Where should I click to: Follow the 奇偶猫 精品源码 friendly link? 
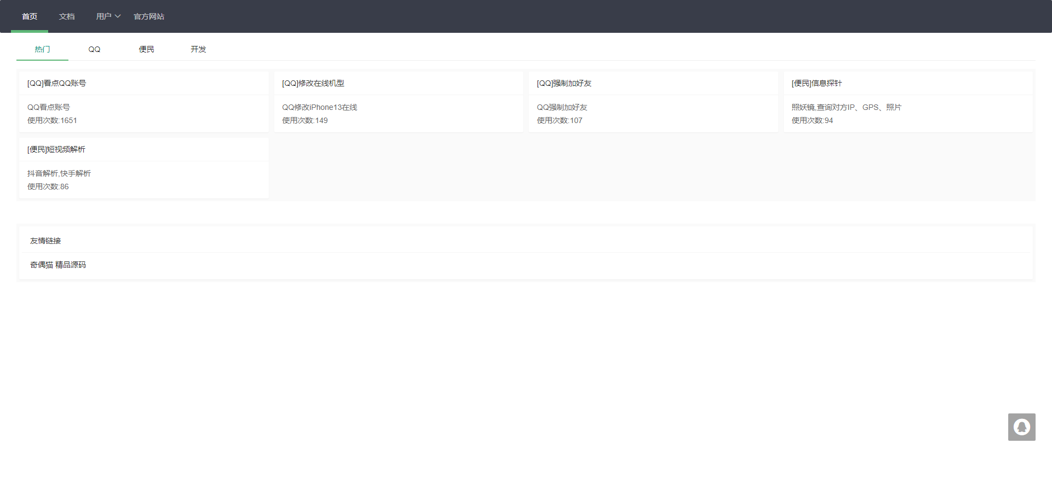[x=58, y=265]
